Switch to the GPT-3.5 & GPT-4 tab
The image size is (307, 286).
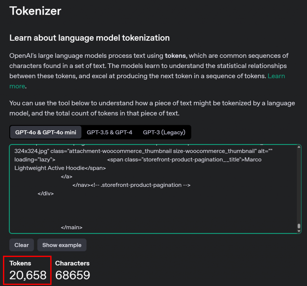click(x=109, y=132)
